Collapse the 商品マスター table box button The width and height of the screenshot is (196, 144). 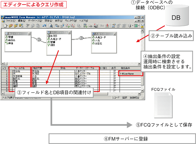point(28,33)
